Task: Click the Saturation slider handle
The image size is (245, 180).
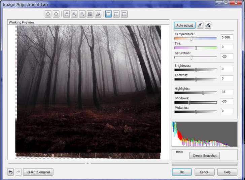Action: tap(191, 58)
